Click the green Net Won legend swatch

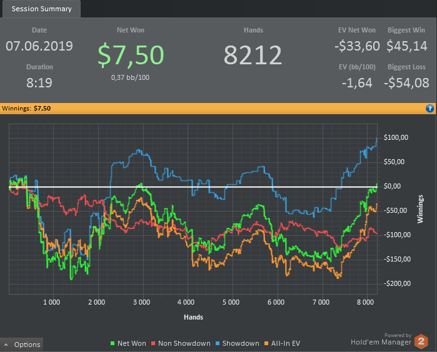(x=113, y=343)
